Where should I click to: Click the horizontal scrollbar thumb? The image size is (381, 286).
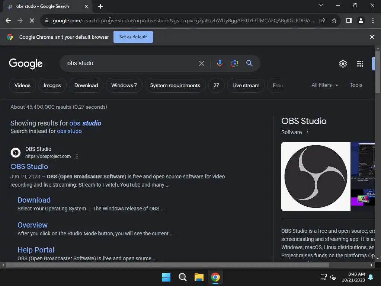point(167,265)
